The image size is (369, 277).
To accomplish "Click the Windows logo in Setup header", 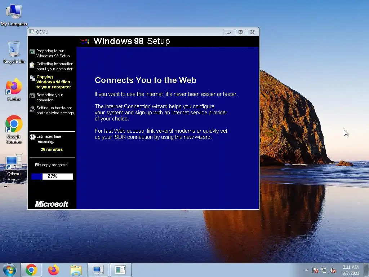I will tap(85, 41).
